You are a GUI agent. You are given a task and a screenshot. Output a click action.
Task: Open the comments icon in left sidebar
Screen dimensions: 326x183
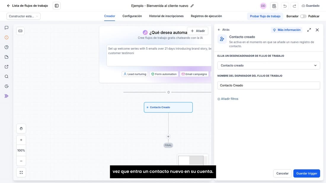tap(7, 28)
